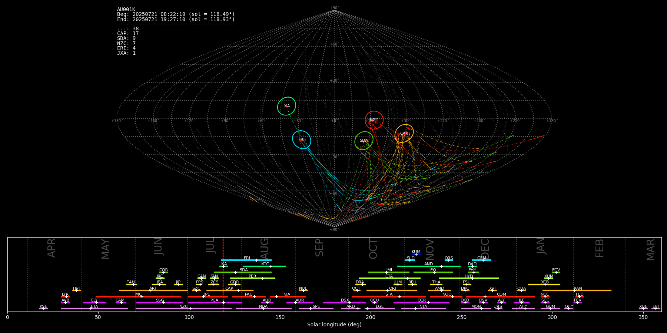Select the CAP orange radiant circle on sky map
The image size is (667, 333).
point(404,134)
